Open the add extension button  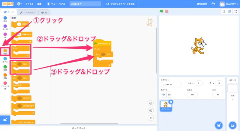click(5, 119)
